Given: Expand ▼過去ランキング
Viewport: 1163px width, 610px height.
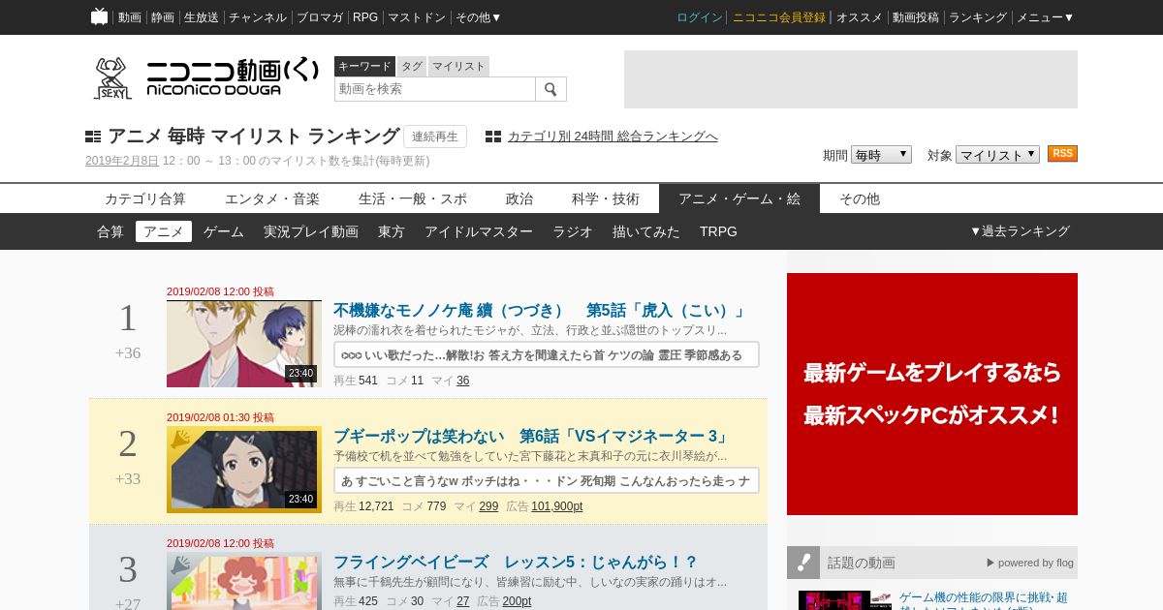Looking at the screenshot, I should click(x=1020, y=231).
